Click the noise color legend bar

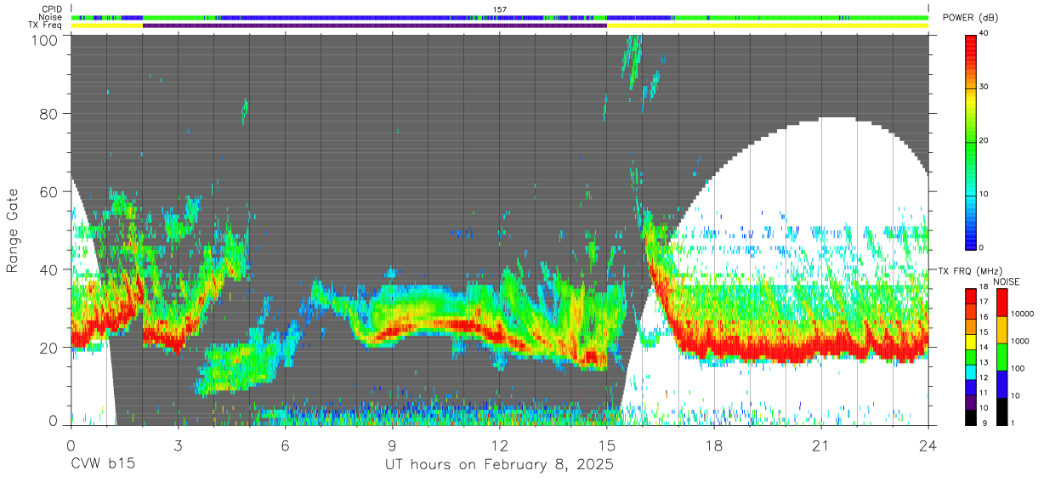point(1002,355)
